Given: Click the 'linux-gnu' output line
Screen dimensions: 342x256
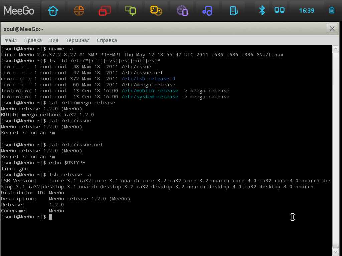Looking at the screenshot, I should click(x=14, y=169).
